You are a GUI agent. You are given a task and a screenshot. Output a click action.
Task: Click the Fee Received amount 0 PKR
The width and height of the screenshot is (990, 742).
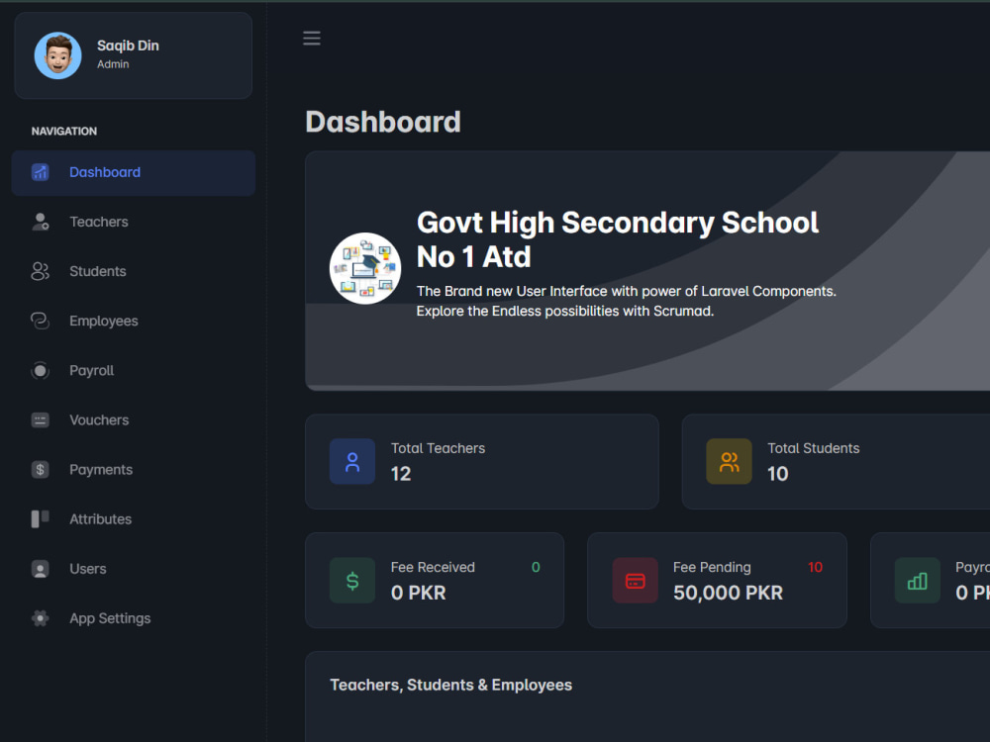[x=419, y=593]
